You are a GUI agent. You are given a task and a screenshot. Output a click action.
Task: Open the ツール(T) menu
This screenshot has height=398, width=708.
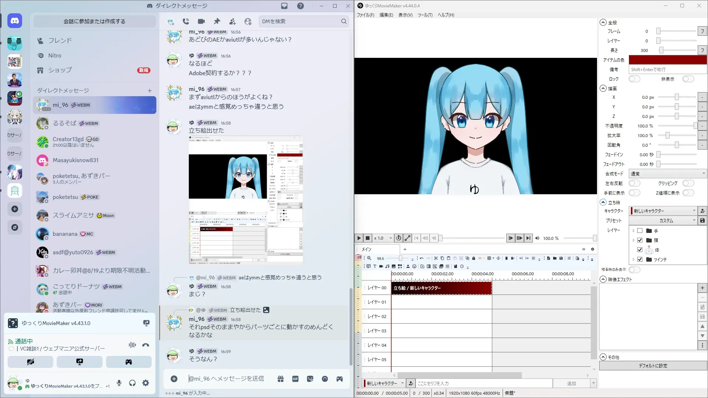coord(425,15)
